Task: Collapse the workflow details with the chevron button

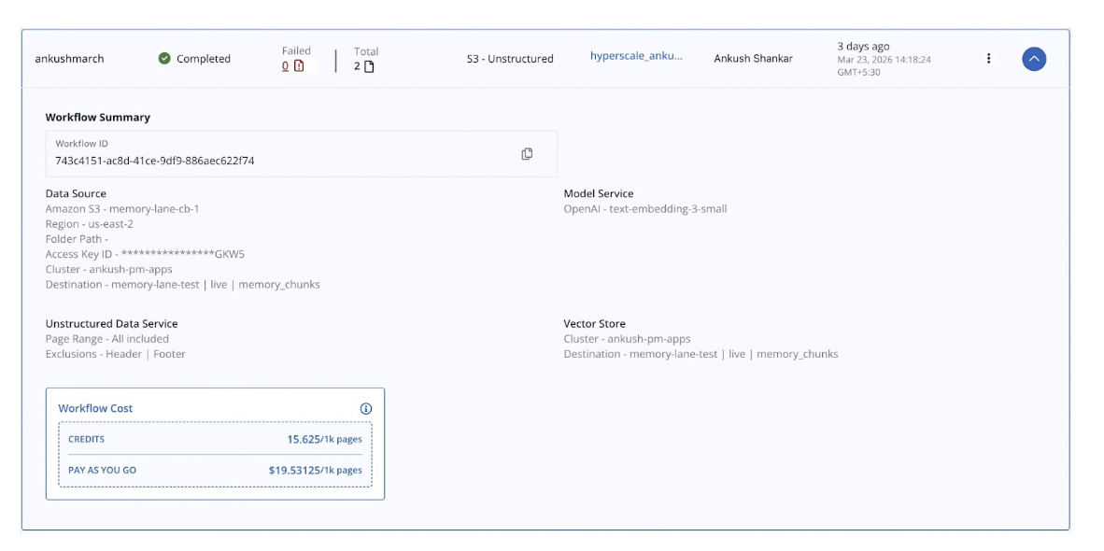Action: pyautogui.click(x=1033, y=59)
